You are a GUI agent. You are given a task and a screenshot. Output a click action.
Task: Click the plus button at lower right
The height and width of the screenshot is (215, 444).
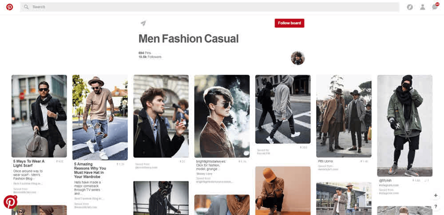[x=435, y=195]
